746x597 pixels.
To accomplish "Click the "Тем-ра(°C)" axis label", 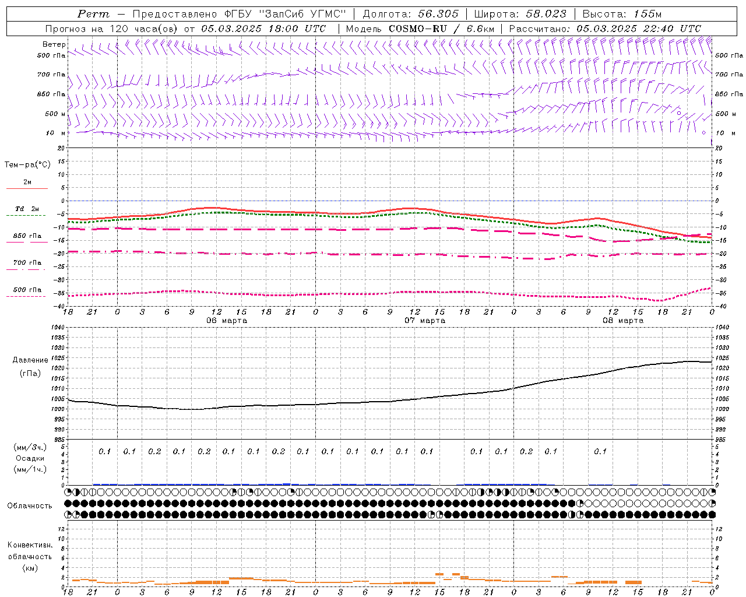I will tap(27, 165).
